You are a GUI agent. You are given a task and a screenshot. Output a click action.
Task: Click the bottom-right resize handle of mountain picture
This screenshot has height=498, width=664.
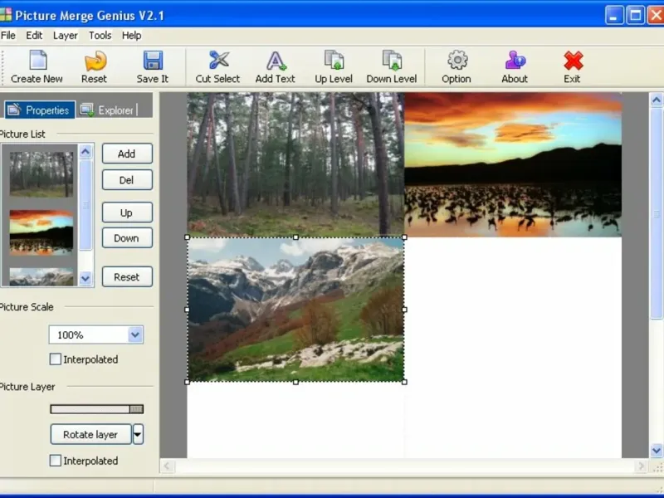[x=404, y=382]
